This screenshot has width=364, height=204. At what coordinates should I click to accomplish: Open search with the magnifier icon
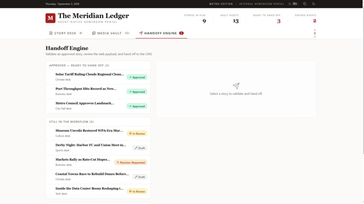(290, 4)
